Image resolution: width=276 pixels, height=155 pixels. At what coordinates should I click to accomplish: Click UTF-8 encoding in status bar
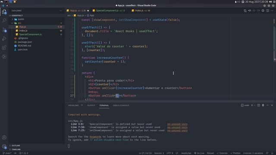point(170,153)
